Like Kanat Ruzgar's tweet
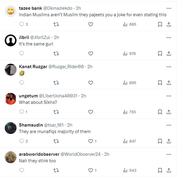The width and height of the screenshot is (177, 177). 91,83
